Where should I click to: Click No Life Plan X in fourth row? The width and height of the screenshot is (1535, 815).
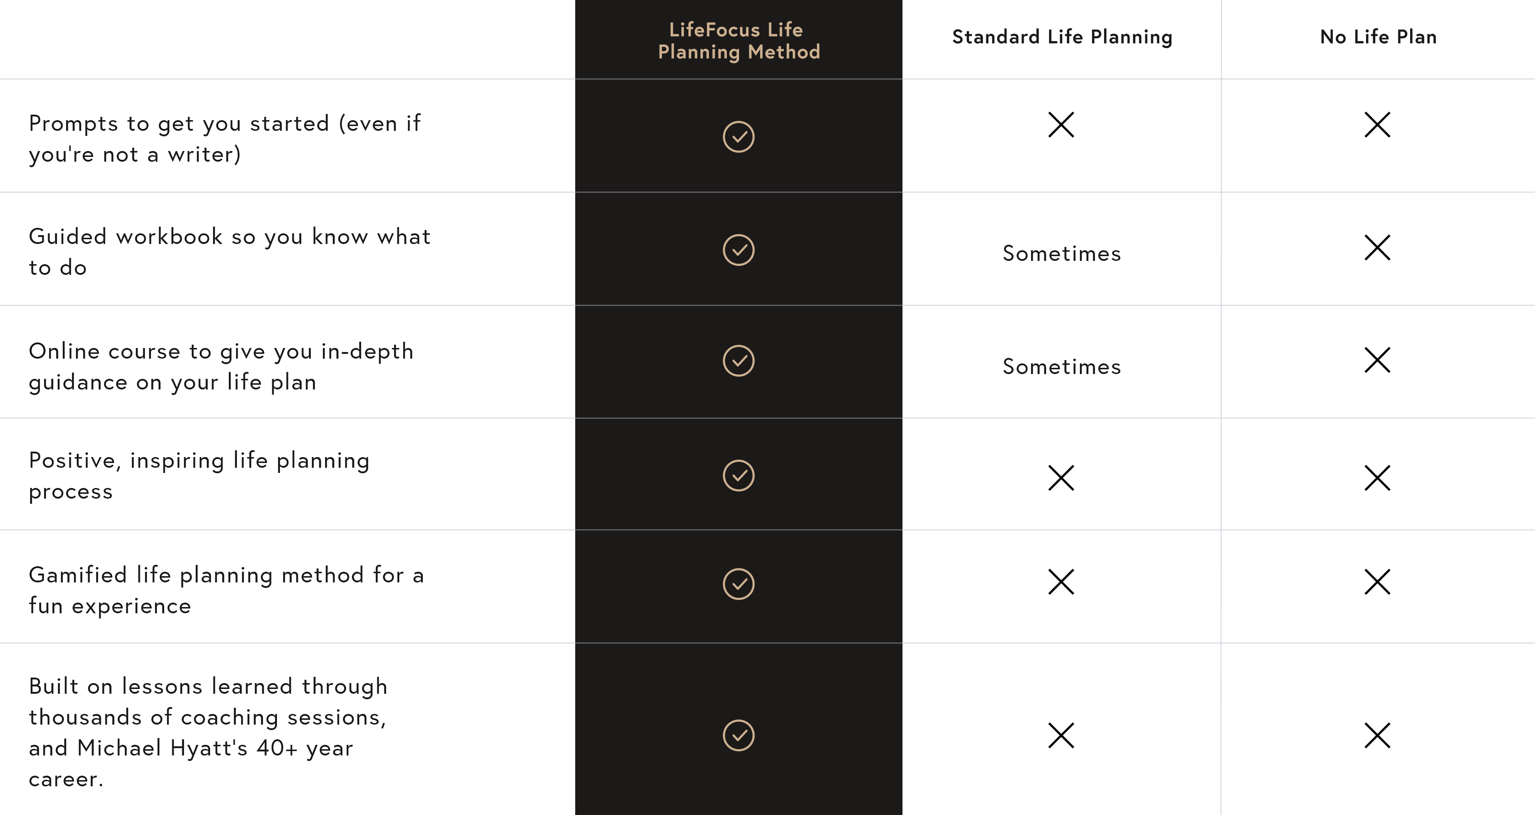pos(1377,478)
